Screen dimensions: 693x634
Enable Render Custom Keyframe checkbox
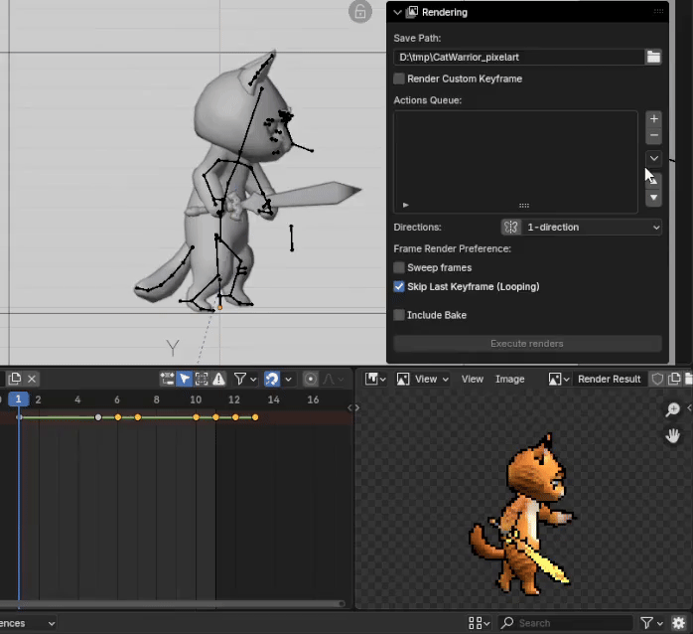[399, 79]
